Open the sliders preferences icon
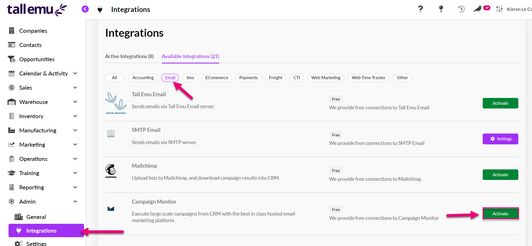Screen dimensions: 532x246 pyautogui.click(x=499, y=9)
